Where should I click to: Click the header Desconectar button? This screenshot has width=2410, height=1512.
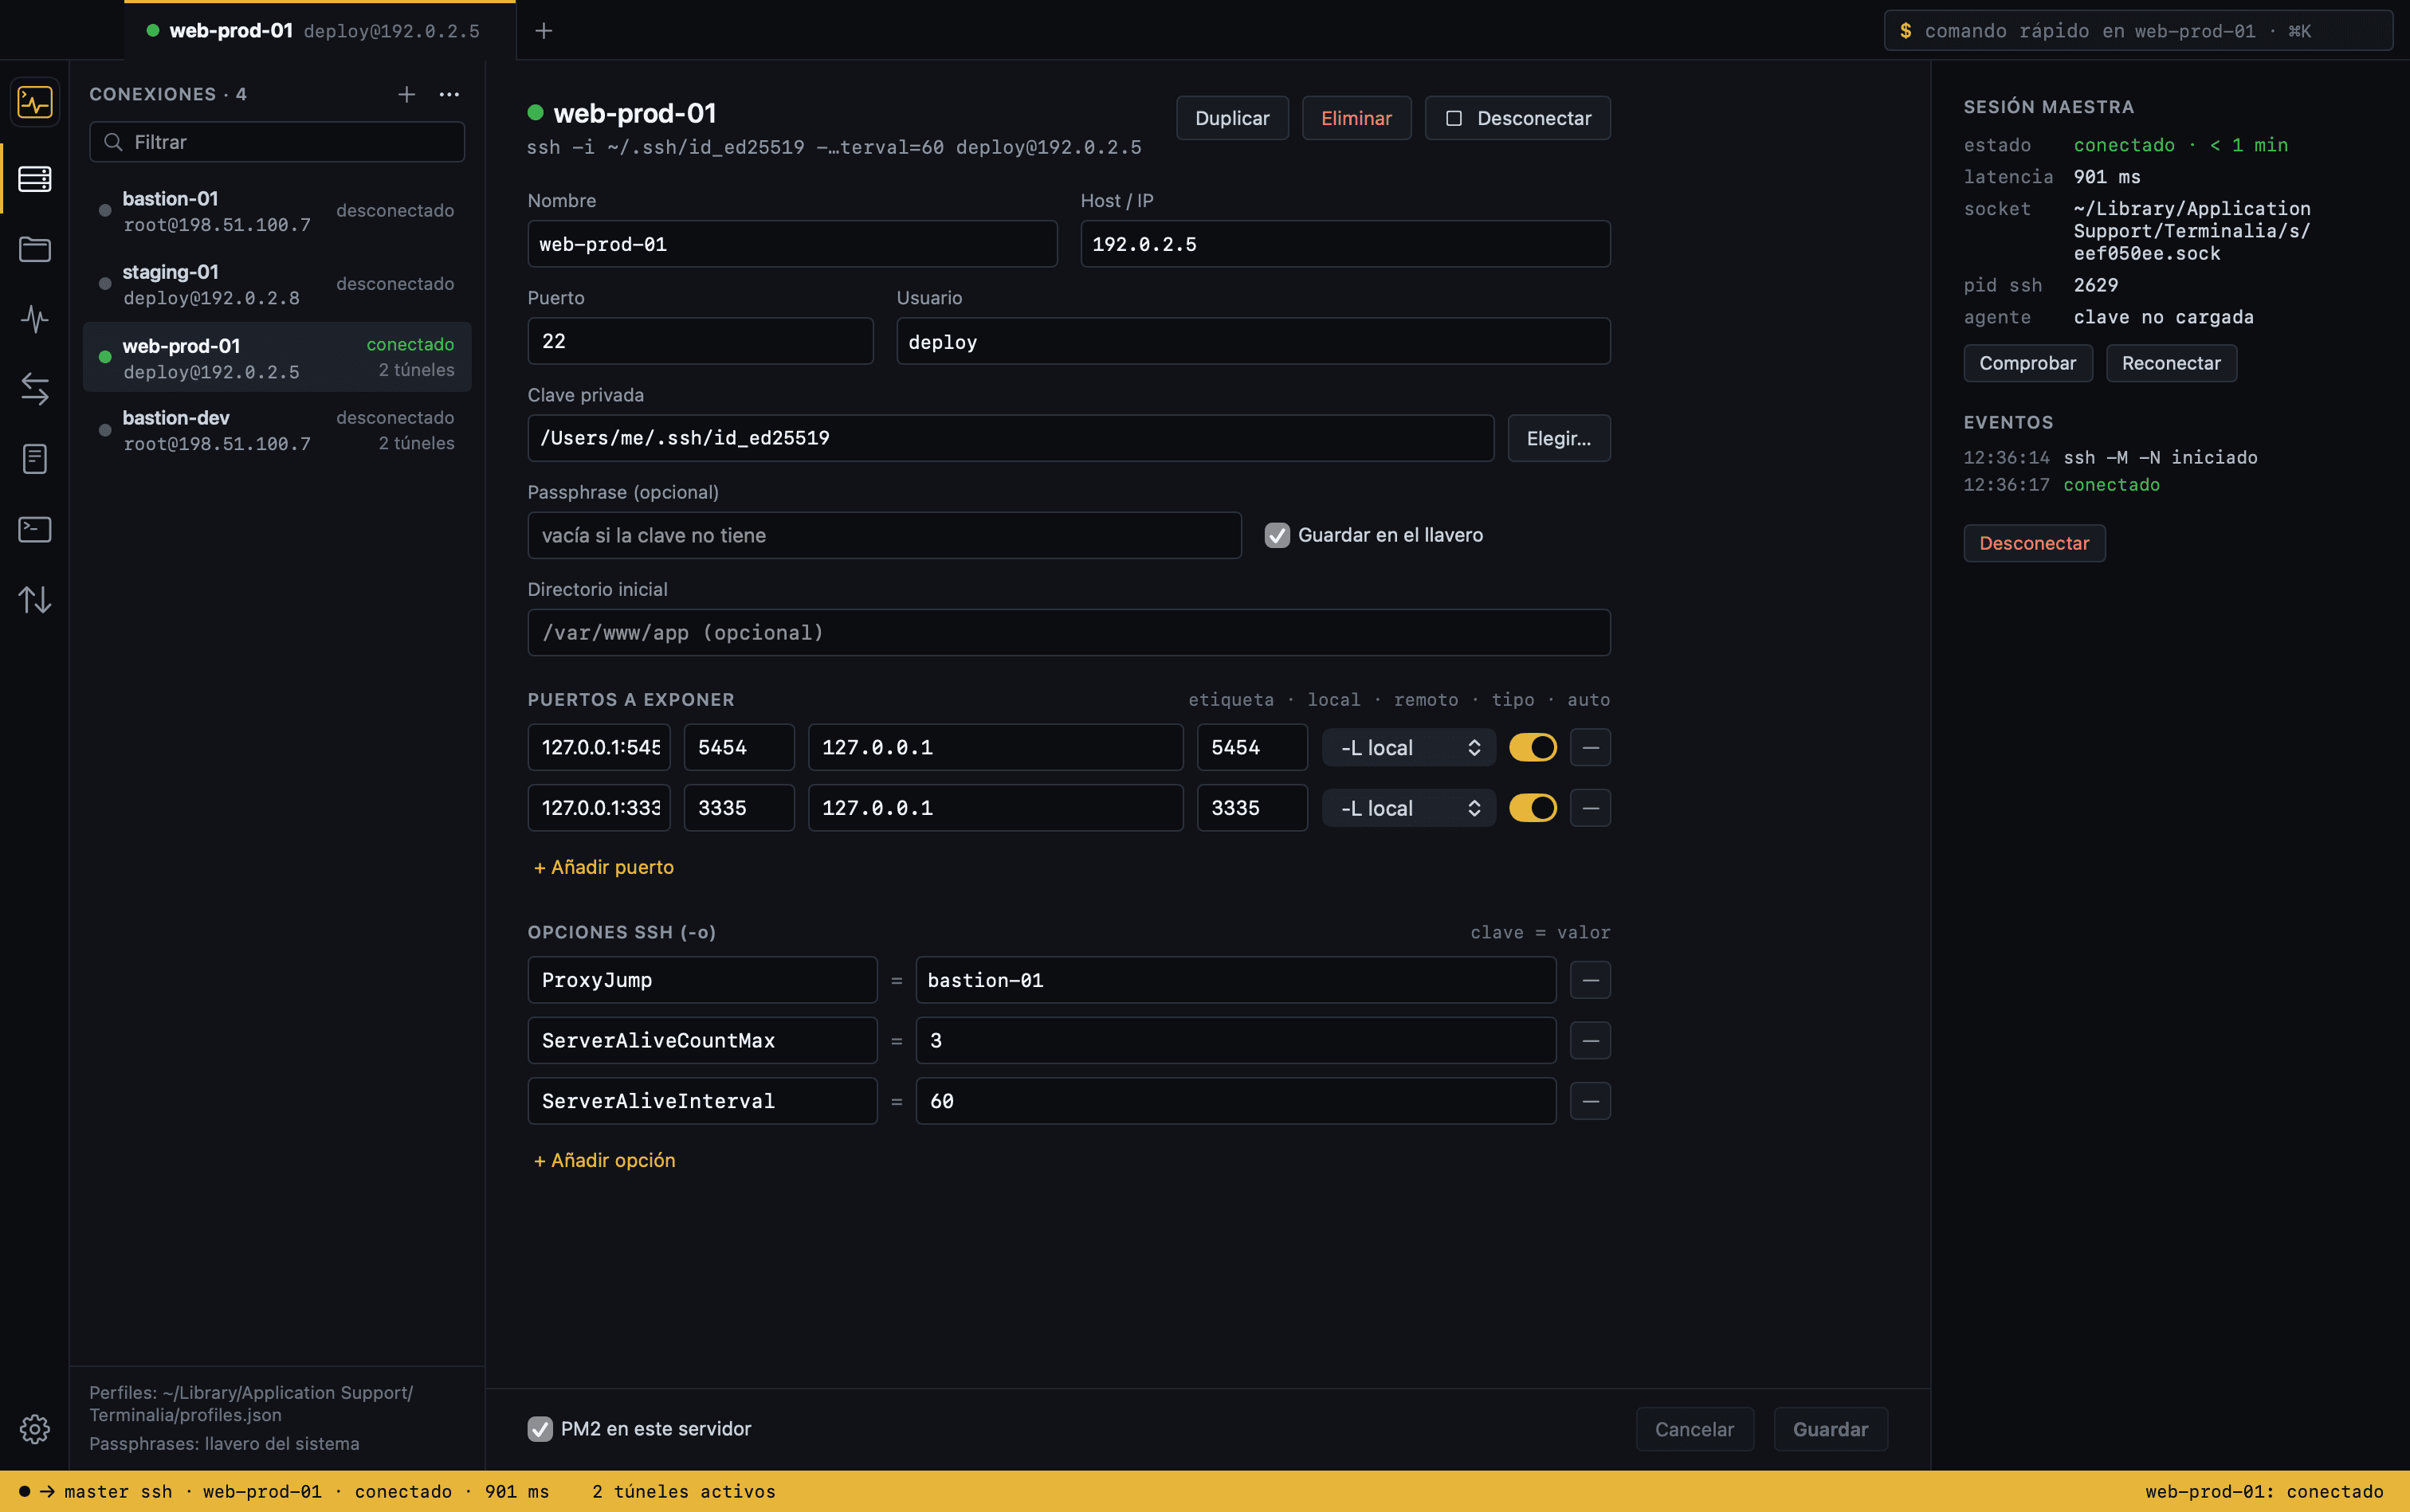click(1517, 118)
